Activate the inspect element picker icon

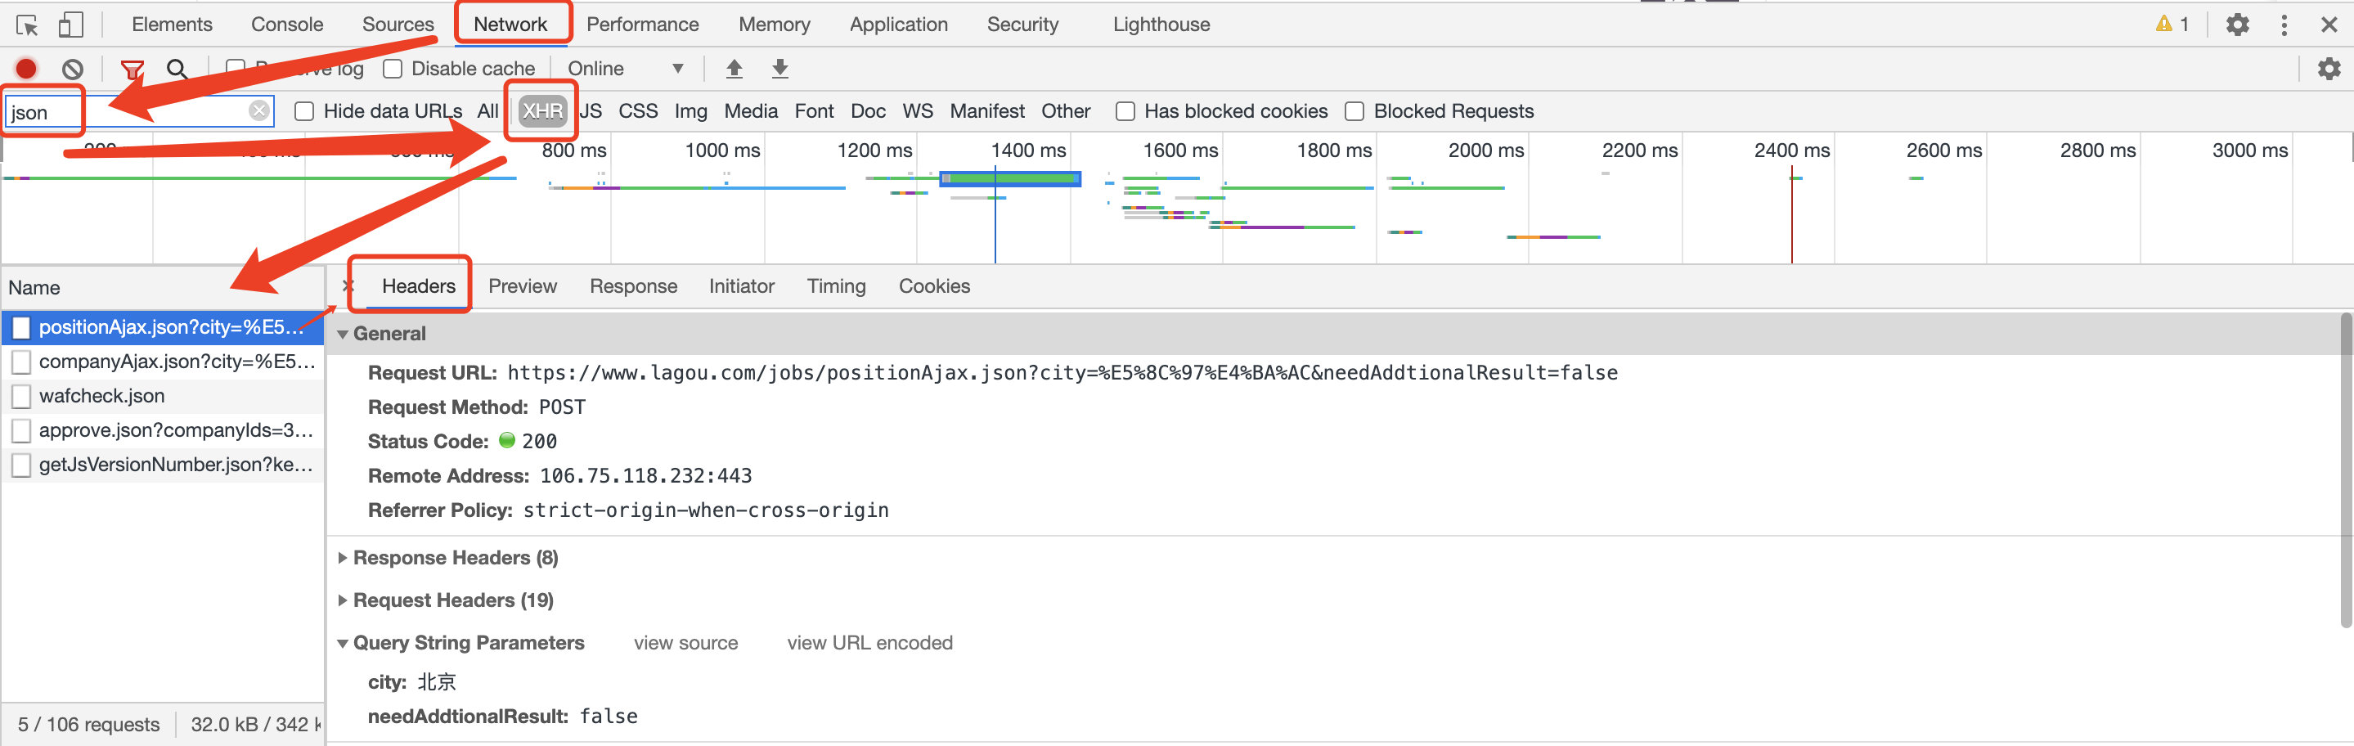(28, 25)
